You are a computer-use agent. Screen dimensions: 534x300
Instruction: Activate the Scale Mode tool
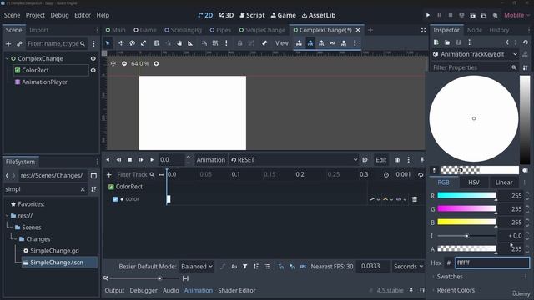[x=144, y=43]
